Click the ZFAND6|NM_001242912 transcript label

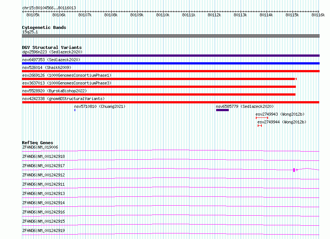pos(43,175)
